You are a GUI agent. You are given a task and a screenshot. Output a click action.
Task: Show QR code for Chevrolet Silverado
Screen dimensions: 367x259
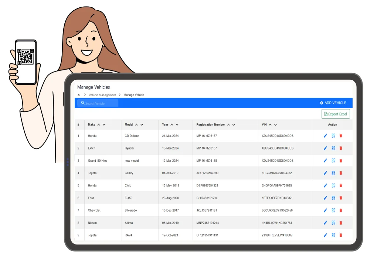pos(333,210)
